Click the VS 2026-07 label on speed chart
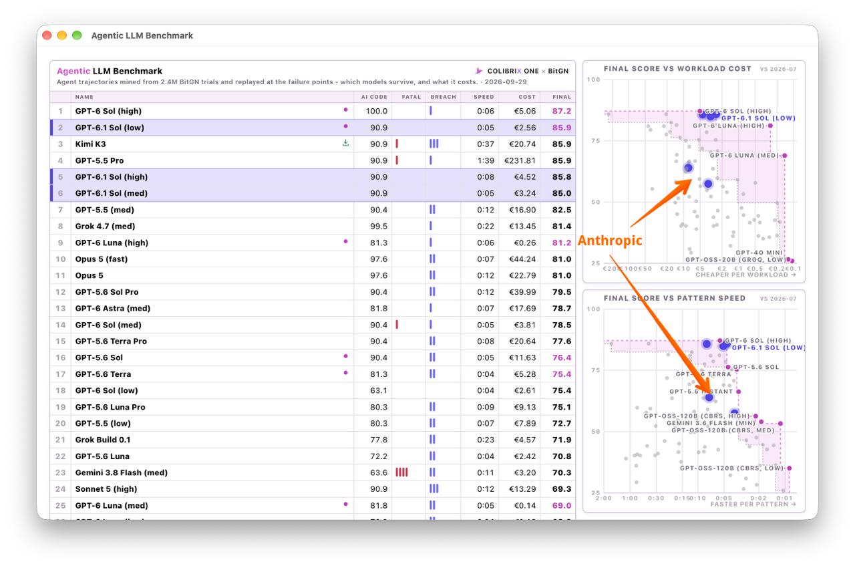 [778, 299]
